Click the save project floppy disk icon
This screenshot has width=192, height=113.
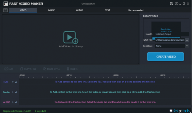[x=171, y=3]
